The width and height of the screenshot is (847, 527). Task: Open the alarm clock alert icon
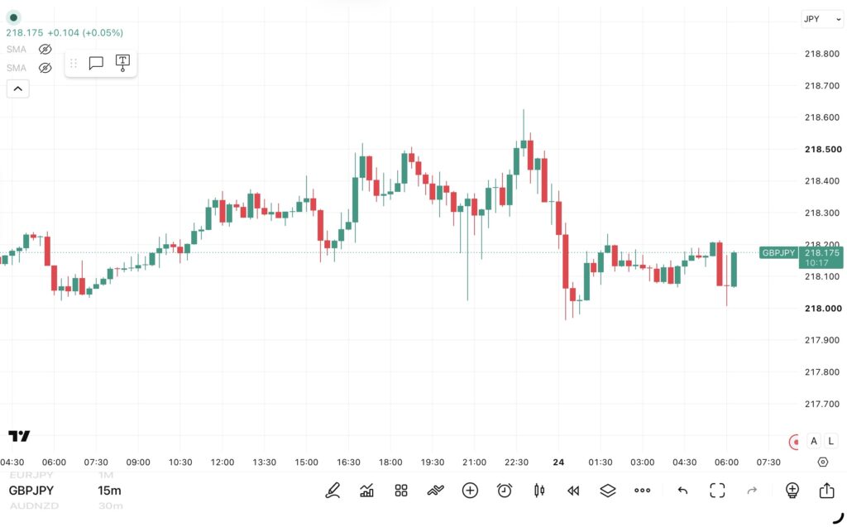click(505, 491)
